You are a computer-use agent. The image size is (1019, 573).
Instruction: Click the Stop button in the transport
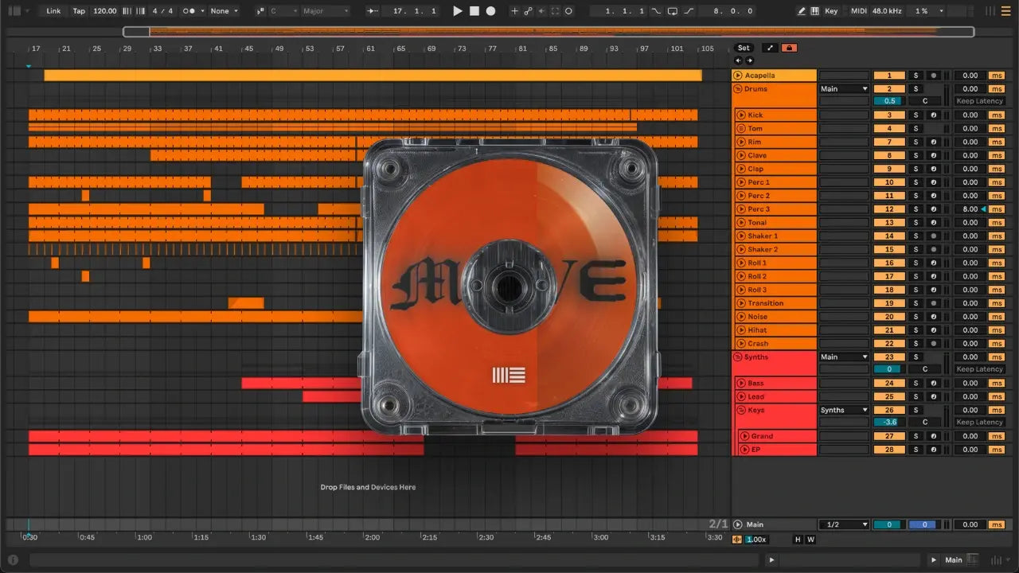tap(474, 11)
